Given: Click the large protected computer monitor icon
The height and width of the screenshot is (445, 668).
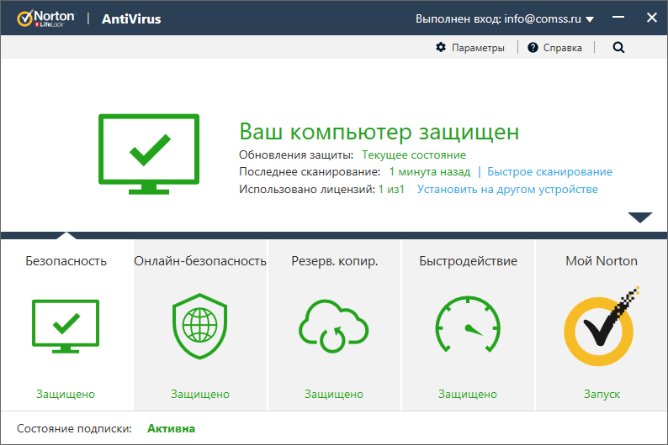Looking at the screenshot, I should click(149, 154).
